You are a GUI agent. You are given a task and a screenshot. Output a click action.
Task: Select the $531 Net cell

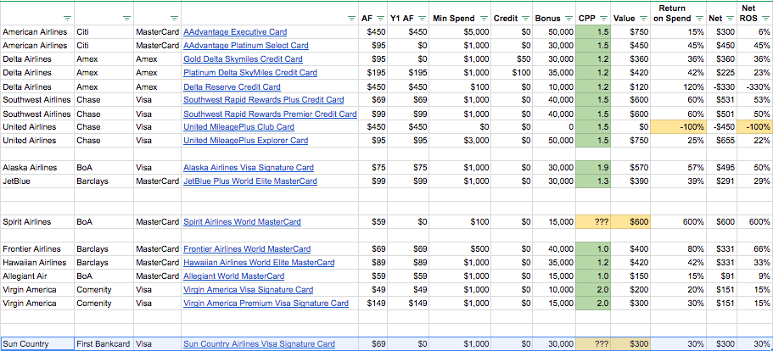click(721, 100)
